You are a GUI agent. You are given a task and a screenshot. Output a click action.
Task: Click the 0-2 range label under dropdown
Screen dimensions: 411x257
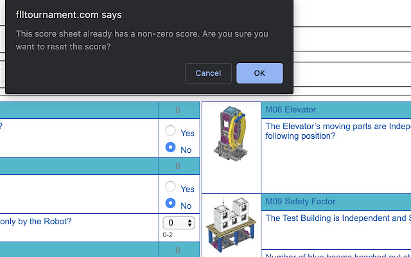pos(168,235)
